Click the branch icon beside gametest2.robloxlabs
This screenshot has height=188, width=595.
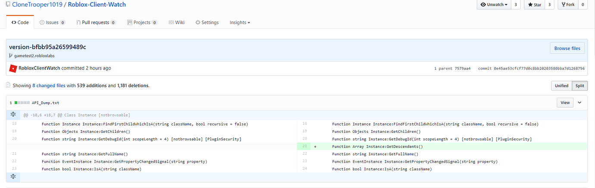point(11,56)
